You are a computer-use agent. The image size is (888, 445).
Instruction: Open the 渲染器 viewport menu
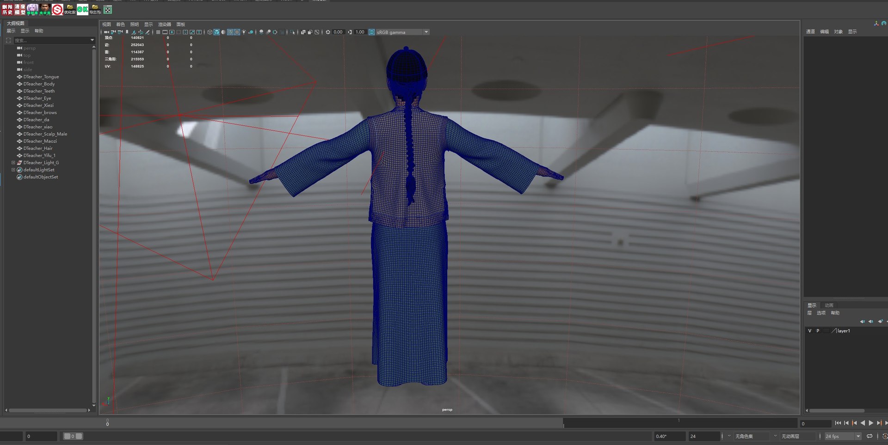[164, 24]
